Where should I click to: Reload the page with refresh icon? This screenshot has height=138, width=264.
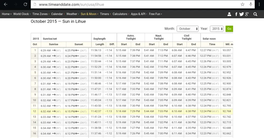click(25, 4)
